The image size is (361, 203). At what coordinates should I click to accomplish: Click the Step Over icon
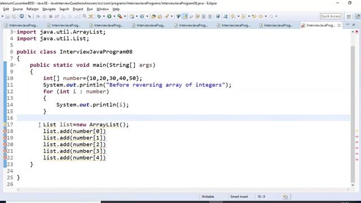(x=69, y=16)
